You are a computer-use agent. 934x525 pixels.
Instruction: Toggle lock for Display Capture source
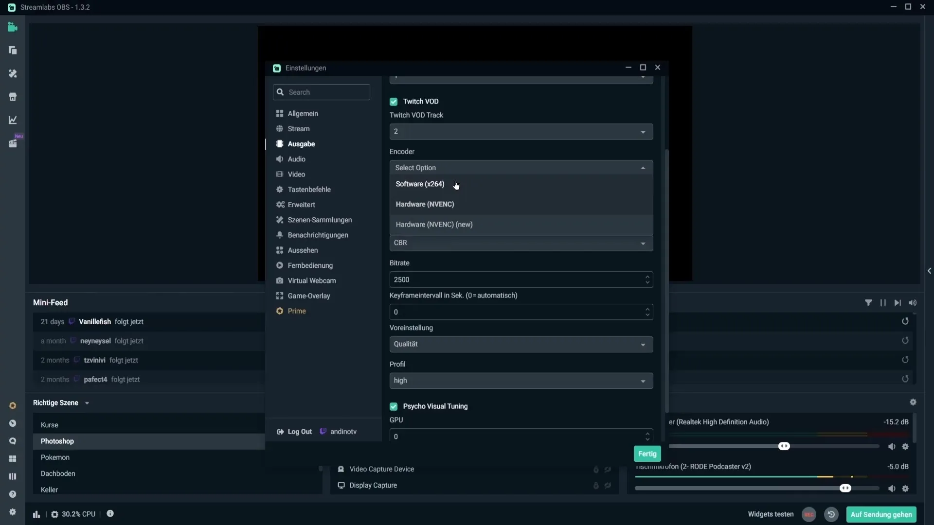596,486
